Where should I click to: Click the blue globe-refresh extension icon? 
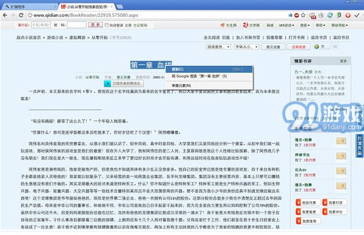click(330, 15)
